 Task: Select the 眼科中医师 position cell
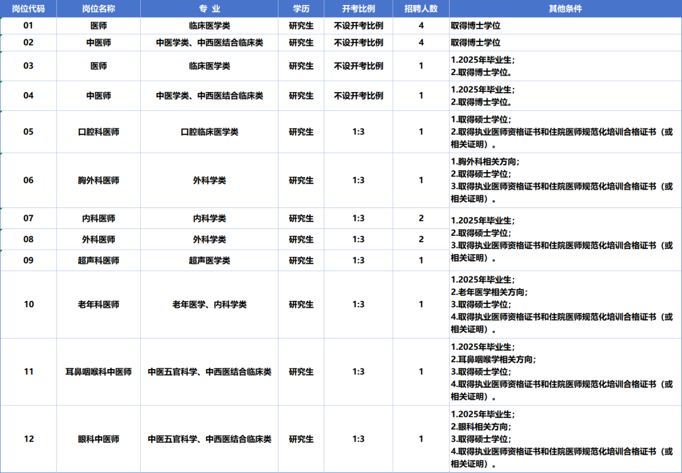(99, 439)
